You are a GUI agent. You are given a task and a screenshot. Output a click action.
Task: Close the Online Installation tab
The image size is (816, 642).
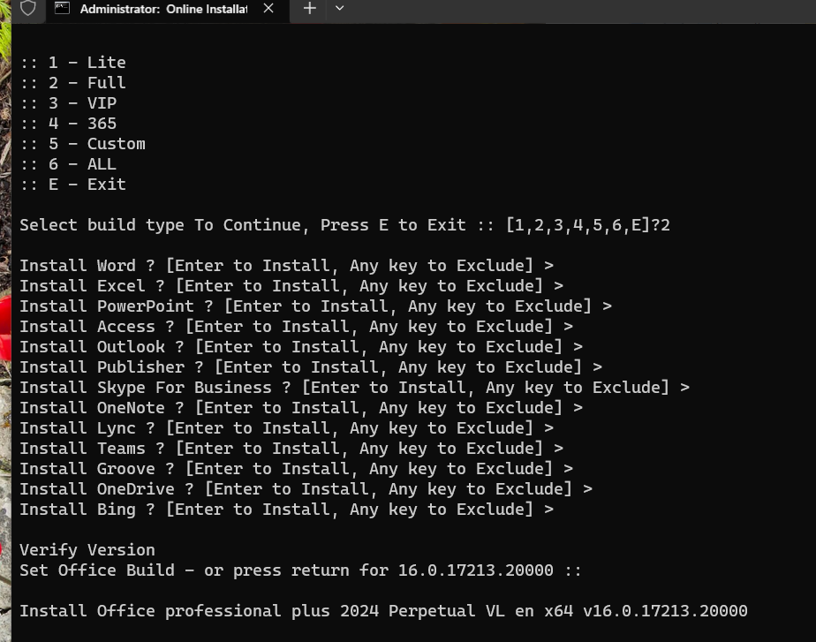pyautogui.click(x=268, y=8)
